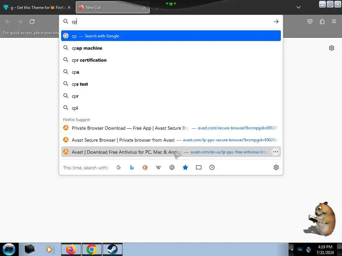Choose the 'cpr' suggestion
This screenshot has height=256, width=342.
click(x=171, y=96)
